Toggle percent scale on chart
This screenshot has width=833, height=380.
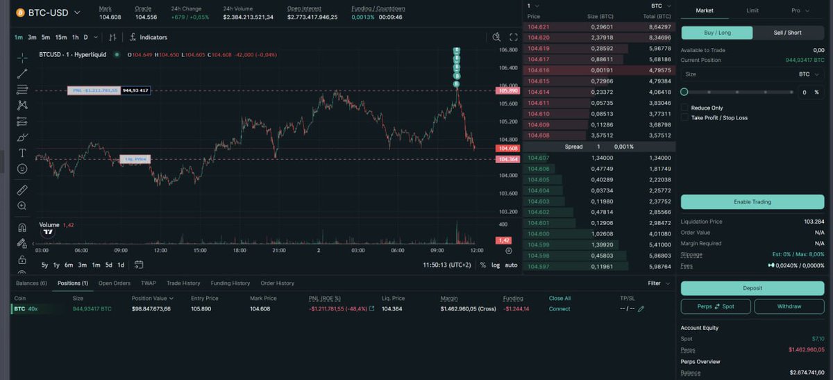[483, 265]
